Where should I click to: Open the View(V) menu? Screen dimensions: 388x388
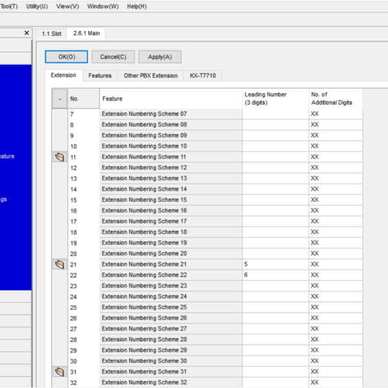coord(67,6)
